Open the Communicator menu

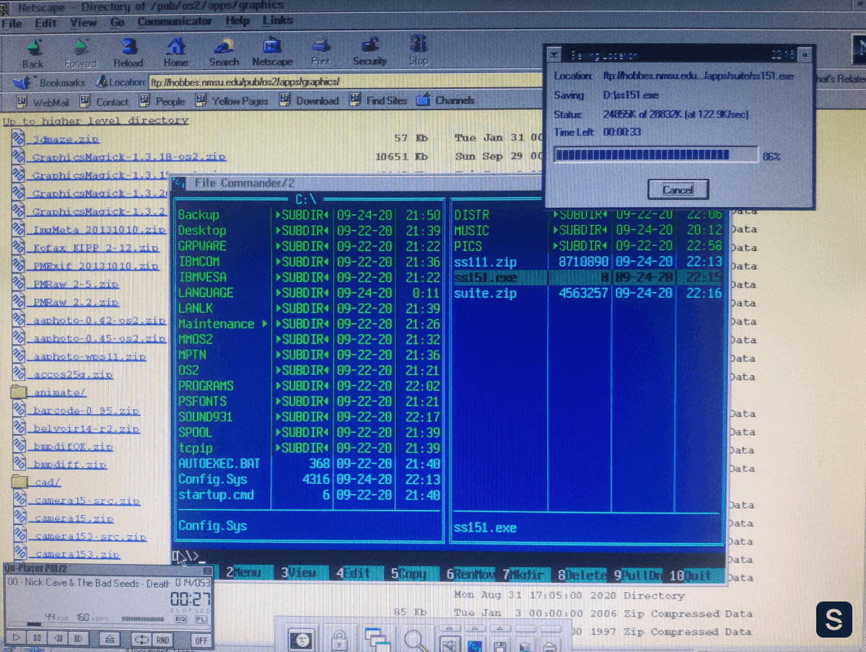(x=175, y=22)
